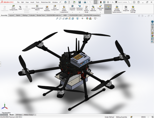
Task: Expand the Move Component dropdown arrow
Action: point(55,12)
